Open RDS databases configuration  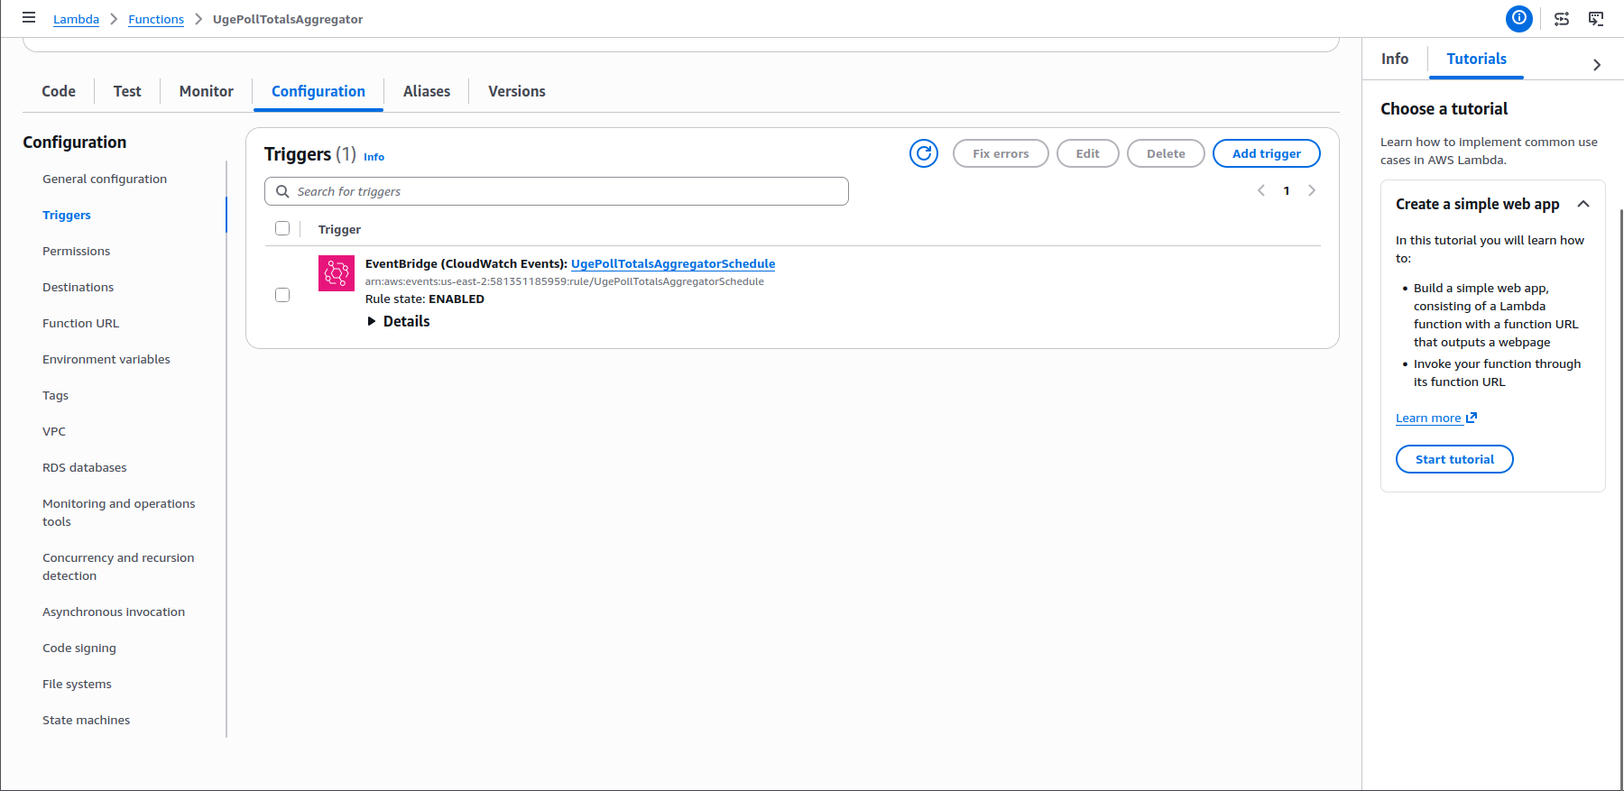85,467
